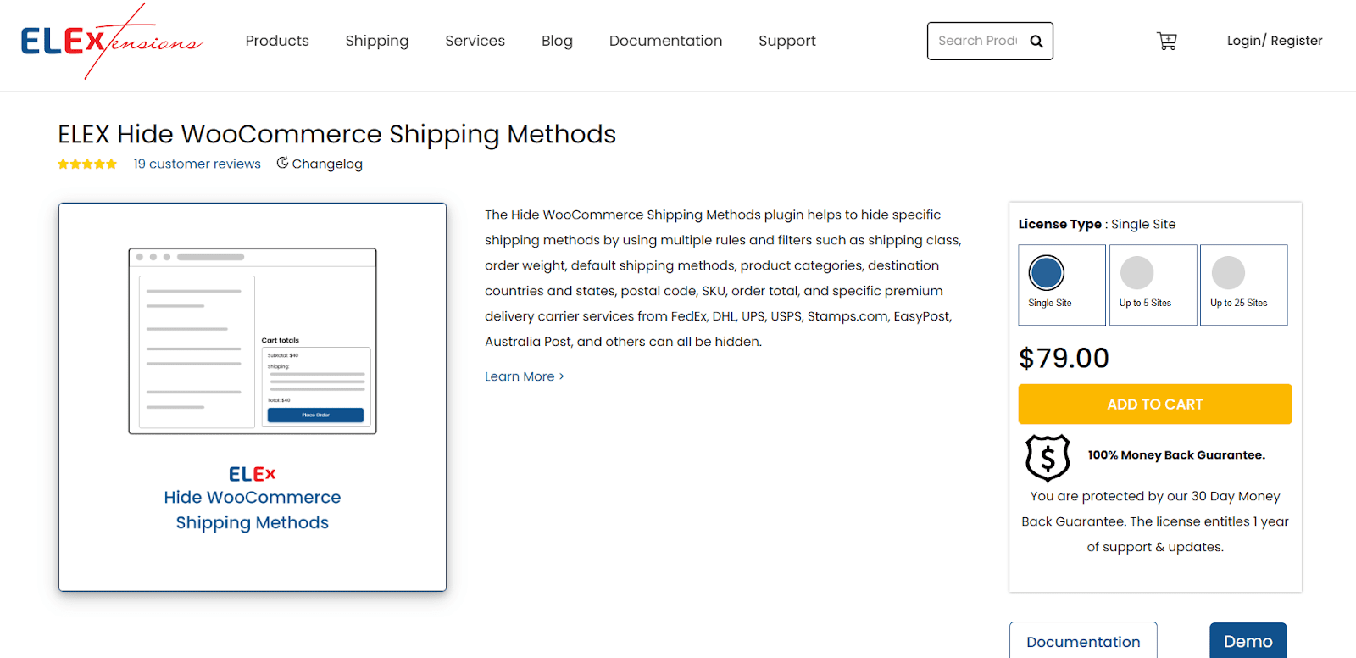Select the Up to 5 Sites license
Screen dimensions: 1356x658
coord(1153,285)
